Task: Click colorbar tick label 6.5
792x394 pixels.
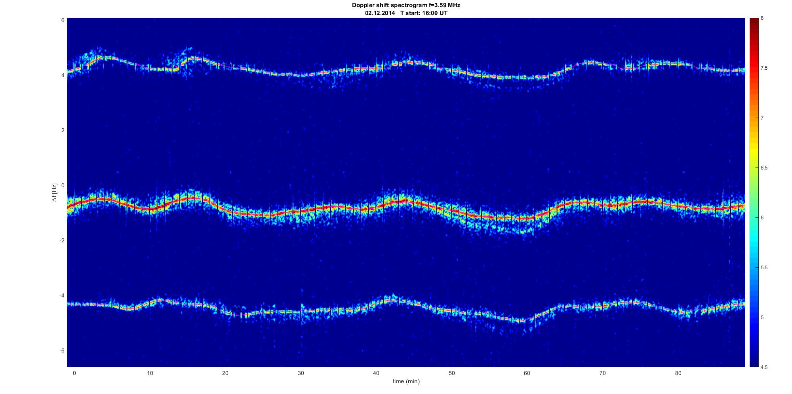Action: click(x=764, y=168)
